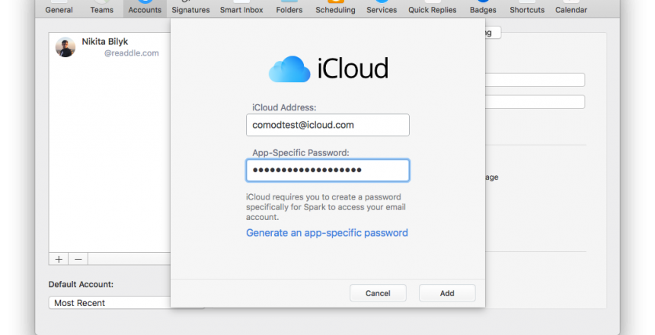Open Generate an app-specific password link
This screenshot has width=655, height=335.
pos(327,233)
